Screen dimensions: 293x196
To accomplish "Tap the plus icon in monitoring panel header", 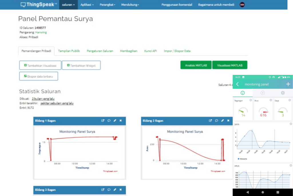I will click(x=288, y=84).
